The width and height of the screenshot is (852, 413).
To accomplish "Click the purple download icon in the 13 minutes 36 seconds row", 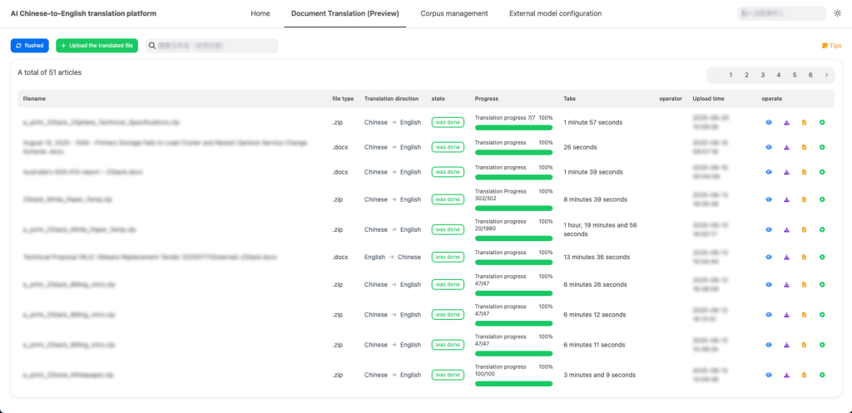I will (x=786, y=258).
